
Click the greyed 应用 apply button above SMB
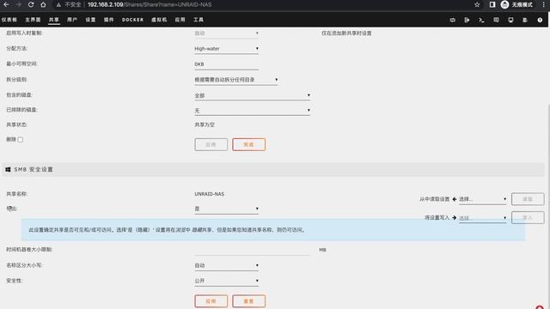(211, 145)
